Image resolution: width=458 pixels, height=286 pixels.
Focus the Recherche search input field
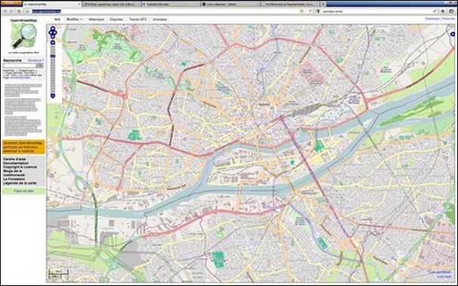20,65
